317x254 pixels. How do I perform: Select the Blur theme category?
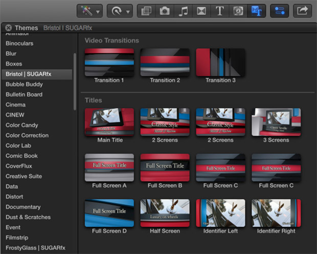coord(11,54)
